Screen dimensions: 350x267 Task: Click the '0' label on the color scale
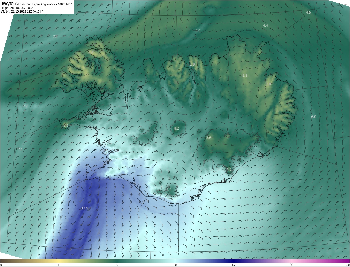coord(1,265)
